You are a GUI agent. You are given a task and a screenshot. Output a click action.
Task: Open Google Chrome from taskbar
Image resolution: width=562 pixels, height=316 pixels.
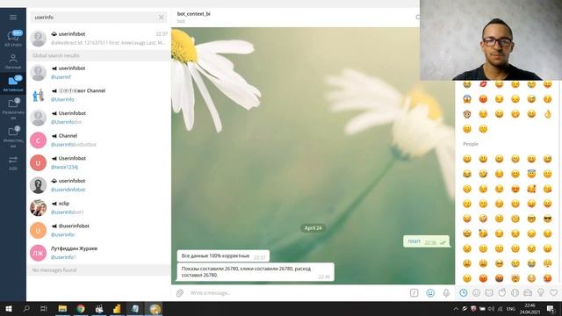(x=81, y=308)
